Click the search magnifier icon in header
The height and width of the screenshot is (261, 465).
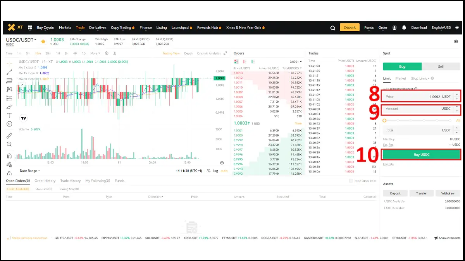[x=332, y=28]
